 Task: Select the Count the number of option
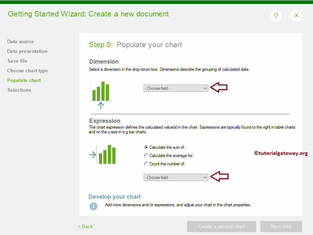[x=146, y=163]
